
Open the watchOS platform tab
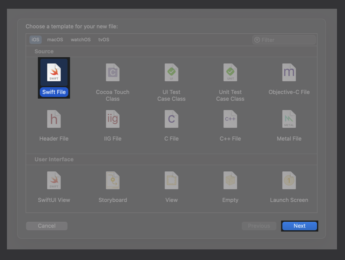click(x=81, y=40)
